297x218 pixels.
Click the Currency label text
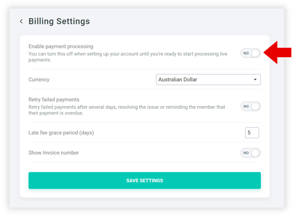[x=39, y=80]
